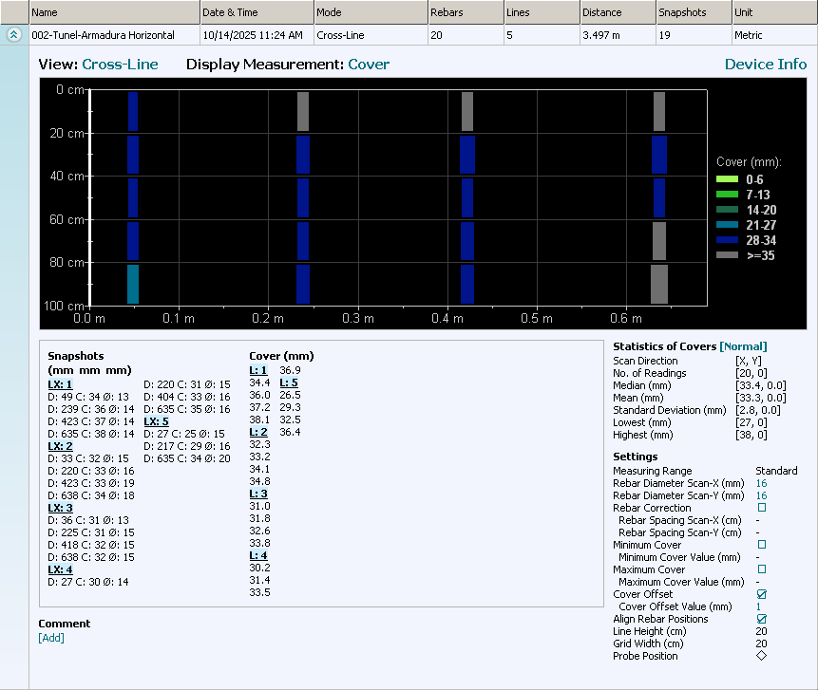Uncheck Align Rebar Positions
Screen dimensions: 818x690
[762, 619]
